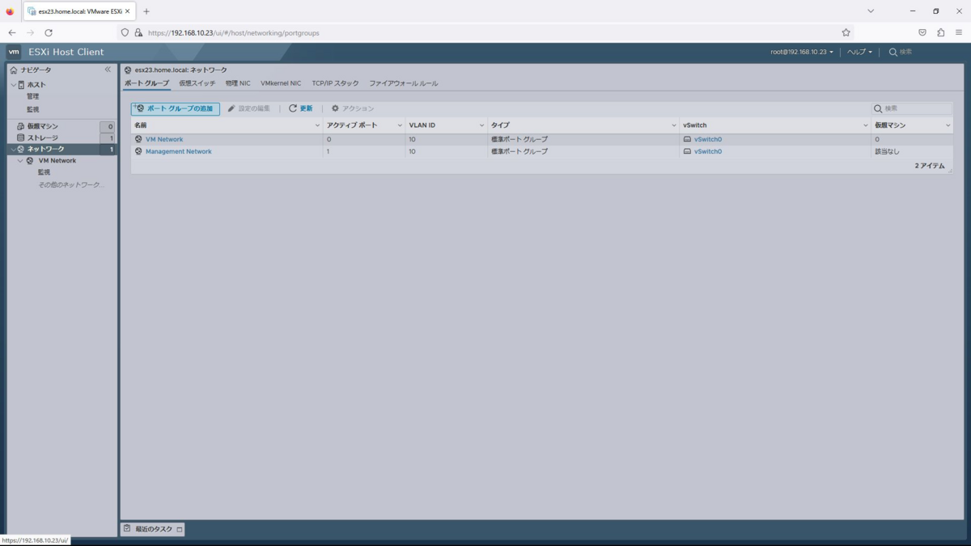Click the Storage database icon in navigator

coord(21,138)
